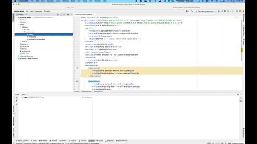
Task: Toggle soft-wrap icon in Build output
Action: (x=241, y=98)
